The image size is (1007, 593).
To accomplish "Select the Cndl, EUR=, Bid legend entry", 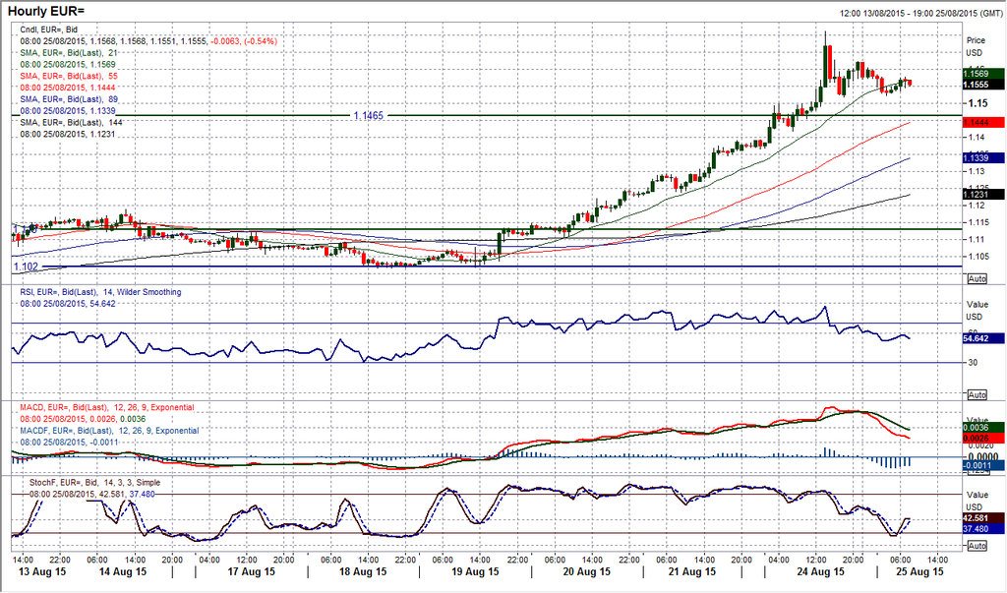I will click(49, 30).
